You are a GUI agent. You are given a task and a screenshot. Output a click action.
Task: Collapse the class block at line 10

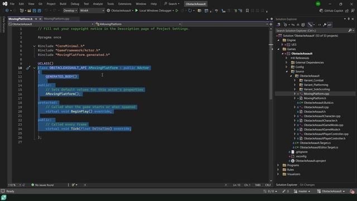pyautogui.click(x=35, y=68)
